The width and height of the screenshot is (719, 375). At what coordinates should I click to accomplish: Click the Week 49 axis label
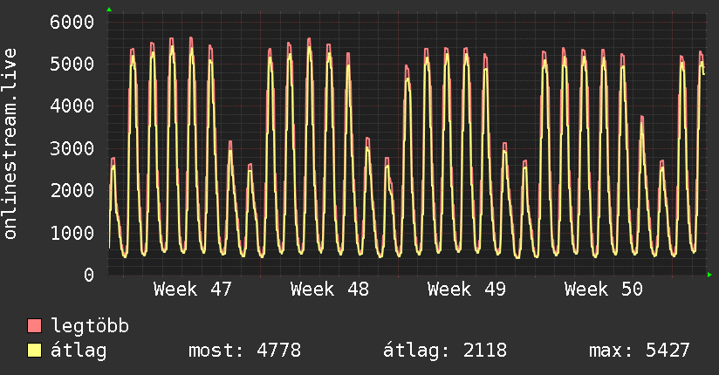pos(467,290)
